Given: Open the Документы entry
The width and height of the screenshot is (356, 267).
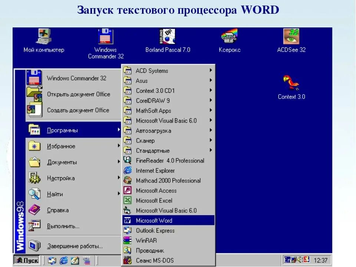Looking at the screenshot, I should point(73,162).
